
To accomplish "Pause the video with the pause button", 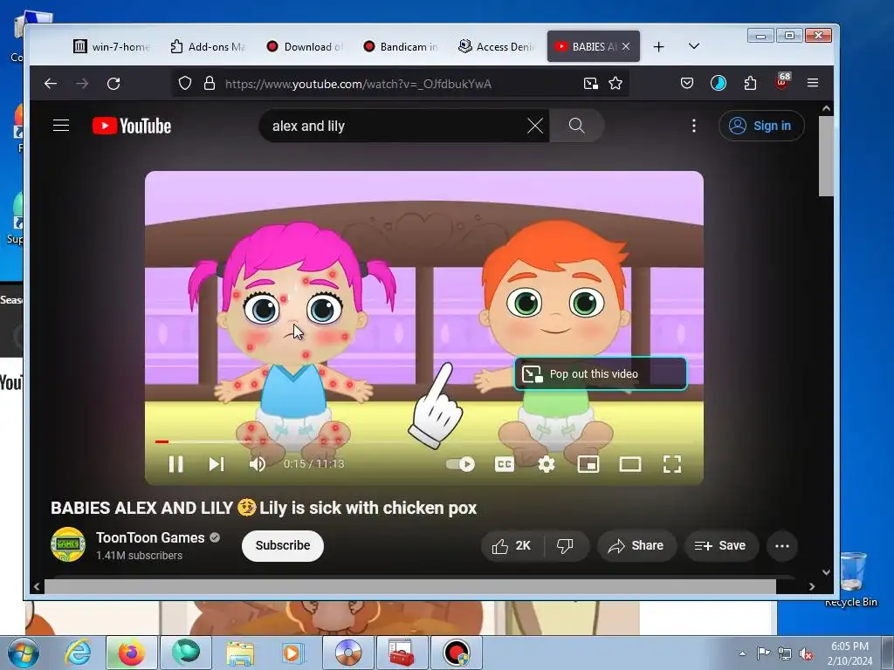I will pos(176,464).
